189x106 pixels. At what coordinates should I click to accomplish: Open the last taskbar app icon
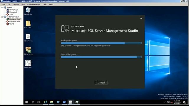tap(77, 102)
